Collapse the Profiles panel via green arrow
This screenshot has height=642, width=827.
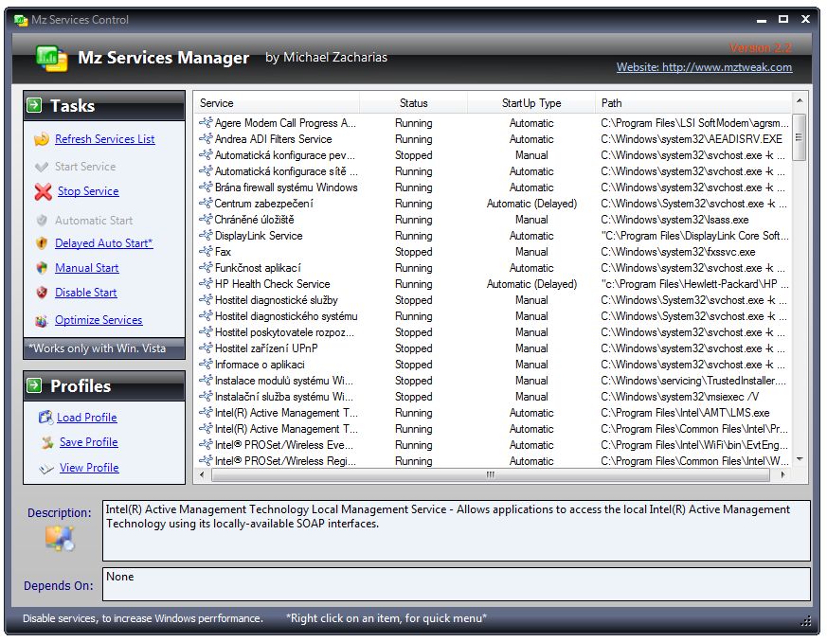point(34,385)
